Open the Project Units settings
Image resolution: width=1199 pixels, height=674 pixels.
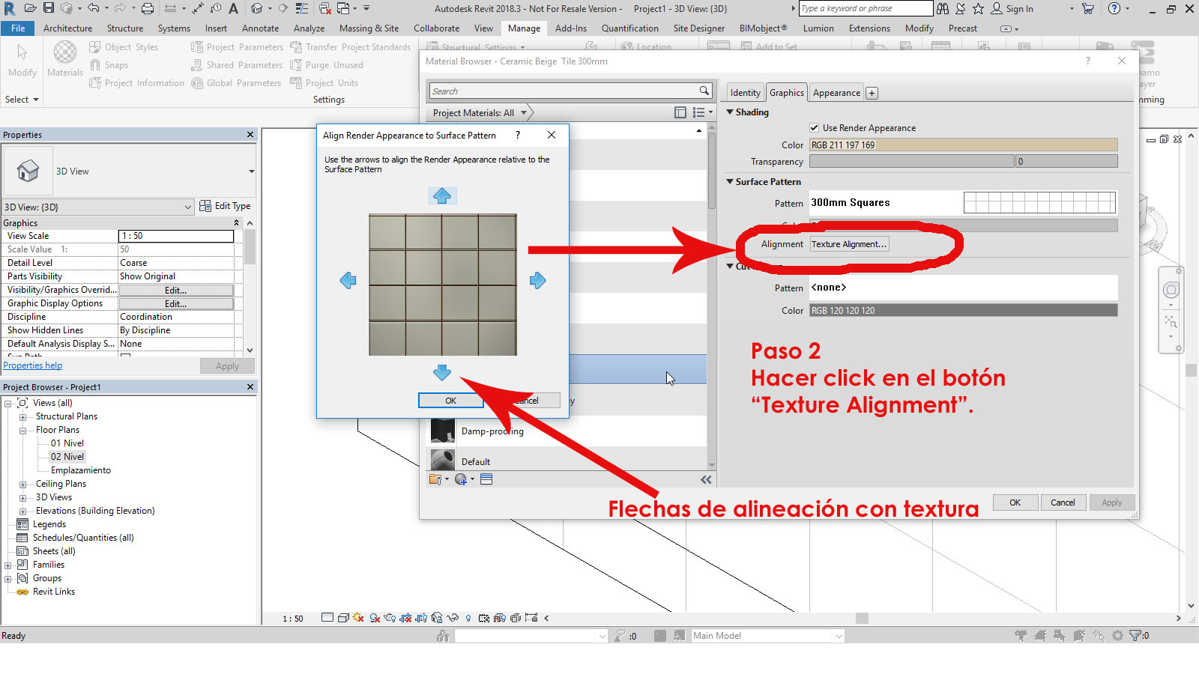tap(324, 83)
